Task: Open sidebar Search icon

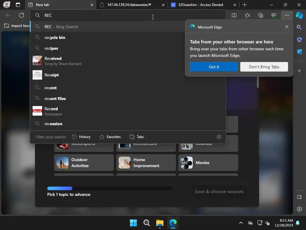Action: click(299, 27)
